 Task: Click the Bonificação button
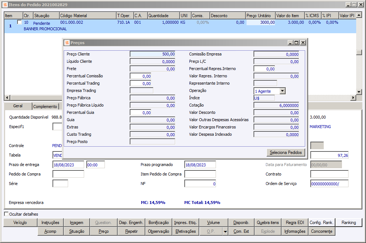[x=158, y=223]
